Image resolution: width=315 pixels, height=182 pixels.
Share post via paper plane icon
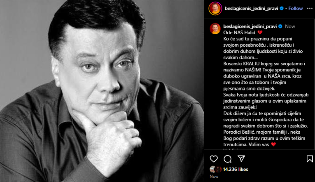(241, 158)
